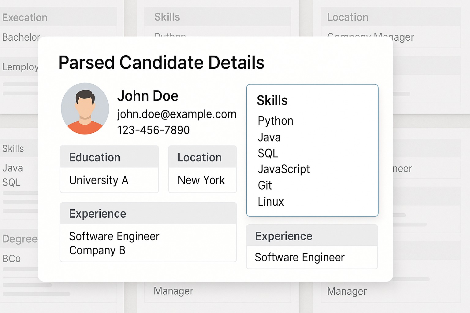The image size is (470, 313).
Task: Click the john.doe@example.com email address
Action: click(177, 114)
